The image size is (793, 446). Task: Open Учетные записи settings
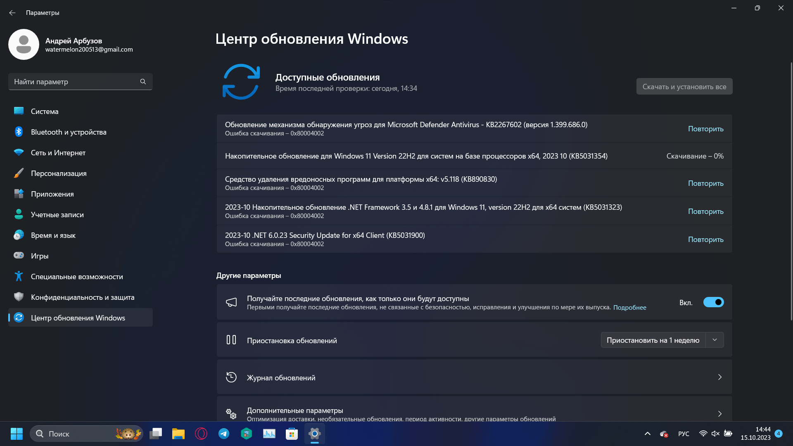[81, 214]
